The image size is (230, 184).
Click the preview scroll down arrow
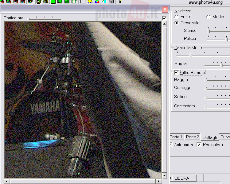pyautogui.click(x=164, y=175)
